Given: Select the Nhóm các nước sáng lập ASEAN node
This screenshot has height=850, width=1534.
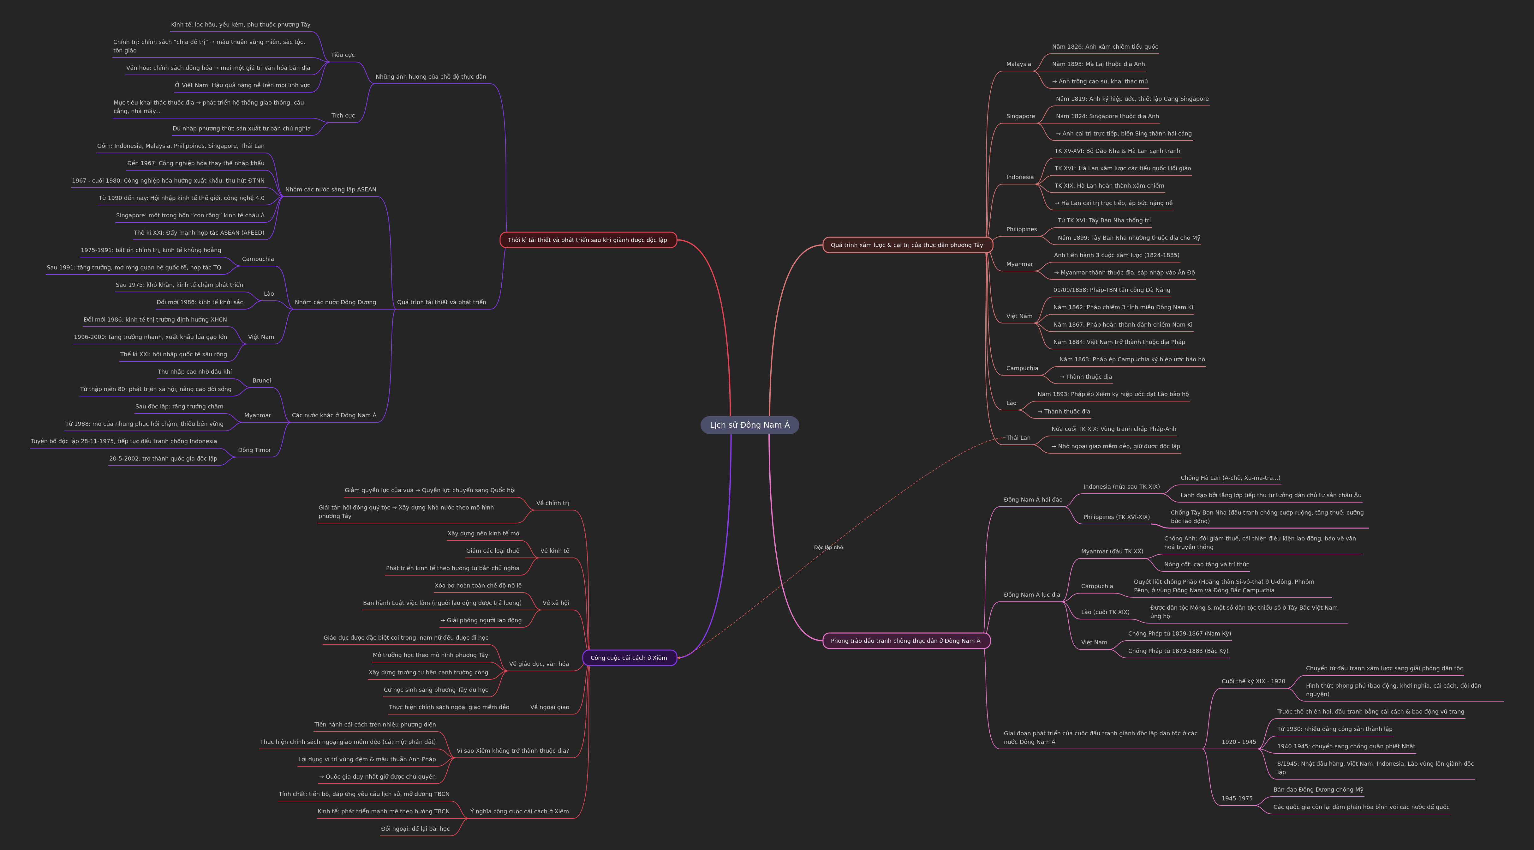Looking at the screenshot, I should click(x=331, y=190).
